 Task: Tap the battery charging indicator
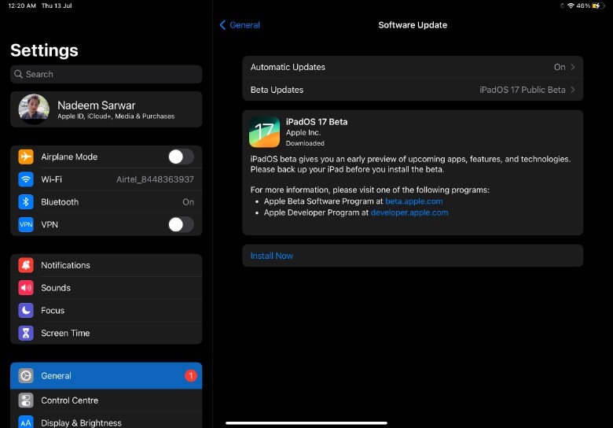coord(598,6)
